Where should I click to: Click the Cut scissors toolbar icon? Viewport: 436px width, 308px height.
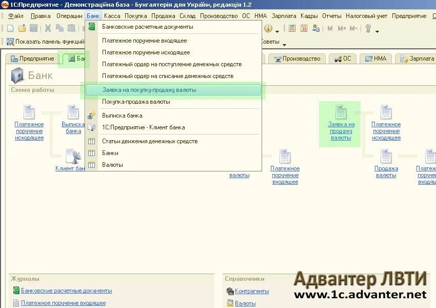click(x=48, y=28)
